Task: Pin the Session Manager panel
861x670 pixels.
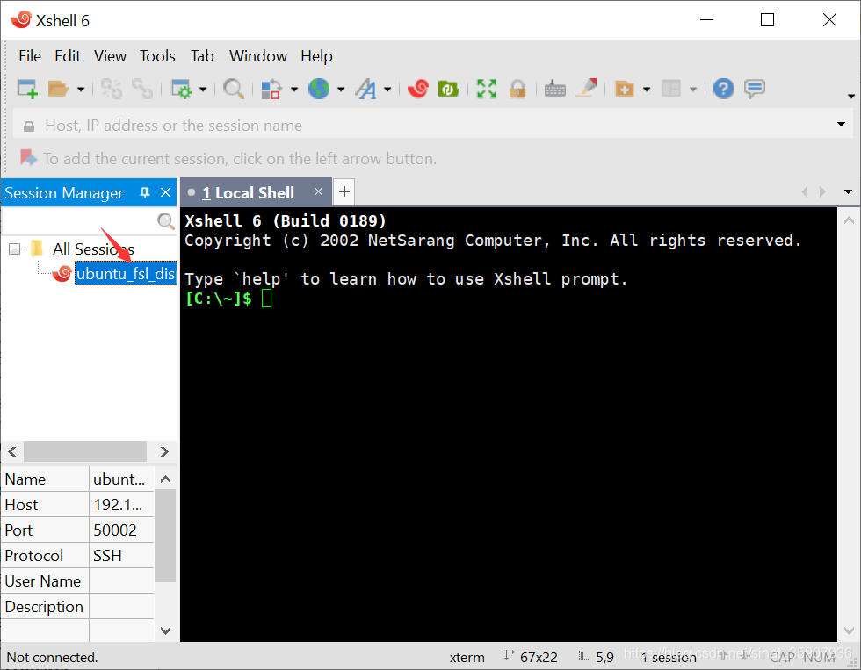Action: (144, 192)
